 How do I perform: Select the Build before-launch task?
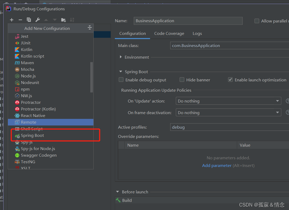click(202, 200)
